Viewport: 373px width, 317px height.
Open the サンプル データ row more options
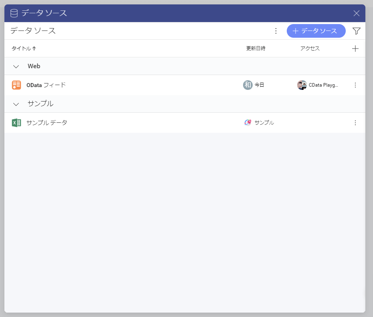point(355,123)
